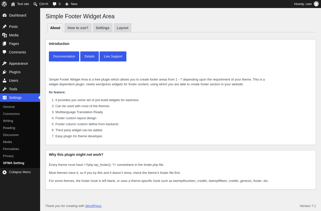Switch to the How to use? tab
Image resolution: width=321 pixels, height=211 pixels.
pyautogui.click(x=78, y=28)
